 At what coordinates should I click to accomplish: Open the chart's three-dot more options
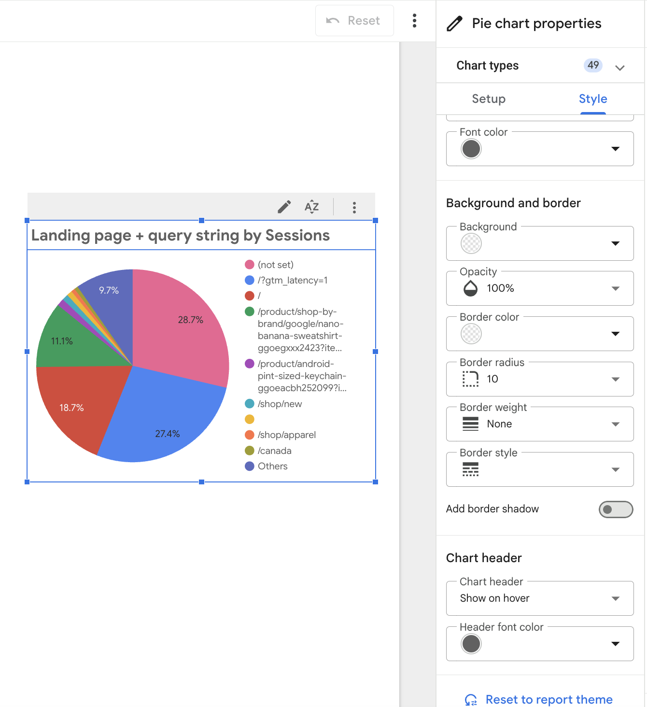[x=354, y=208]
